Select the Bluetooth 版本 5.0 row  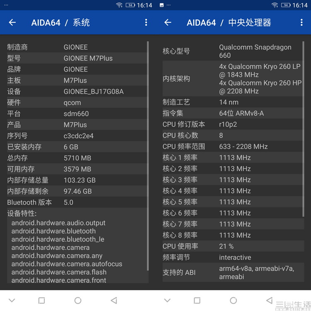pyautogui.click(x=77, y=202)
